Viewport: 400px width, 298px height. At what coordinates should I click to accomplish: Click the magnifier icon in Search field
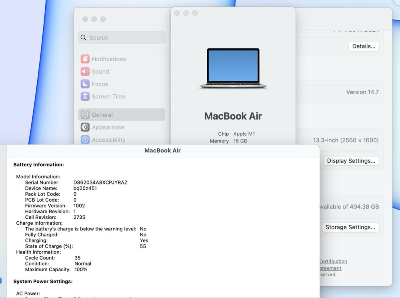[x=84, y=38]
